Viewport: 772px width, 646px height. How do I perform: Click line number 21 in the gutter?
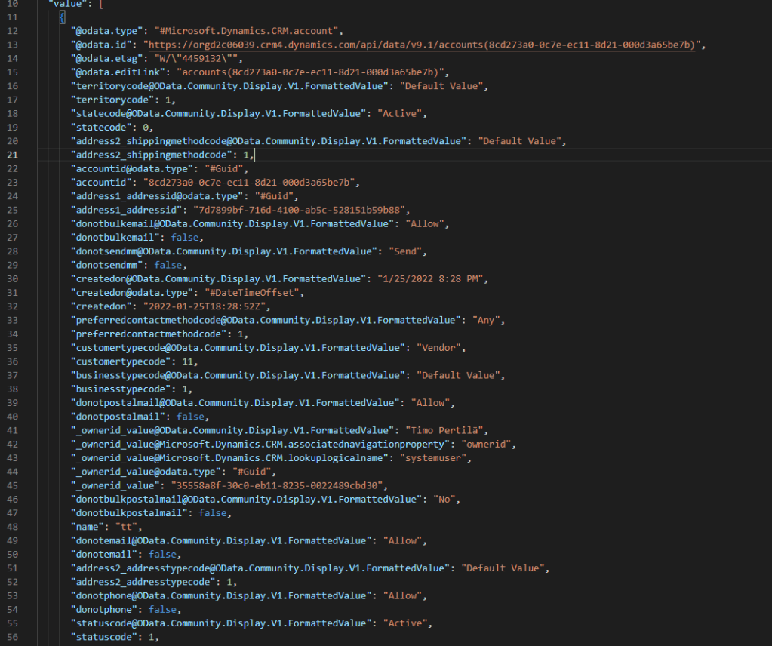[x=12, y=155]
